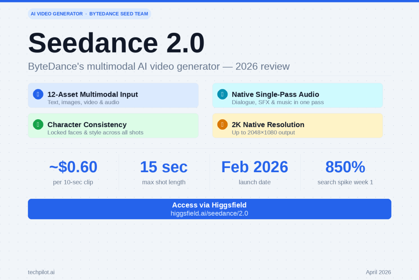Click the AI Video Generator ByteDance Seed Team tag
This screenshot has height=280, width=419.
89,14
